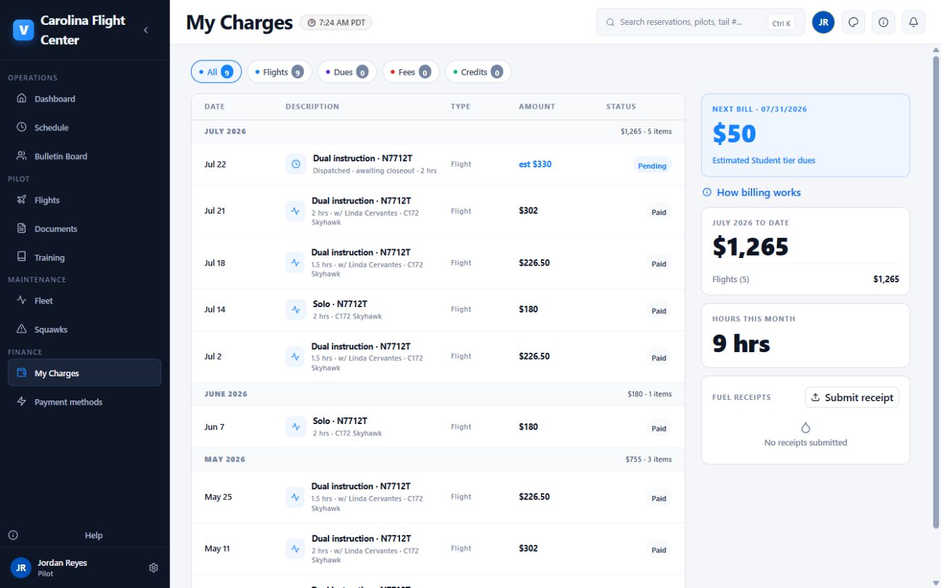The image size is (941, 588).
Task: Click the Squawks warning triangle icon
Action: click(x=22, y=329)
